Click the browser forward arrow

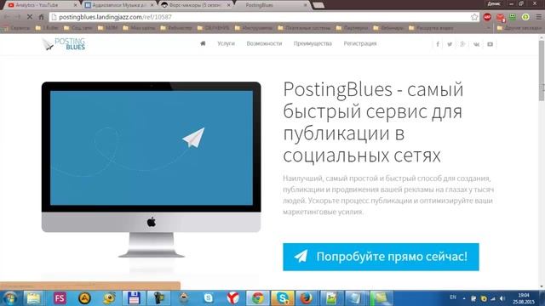[x=18, y=17]
